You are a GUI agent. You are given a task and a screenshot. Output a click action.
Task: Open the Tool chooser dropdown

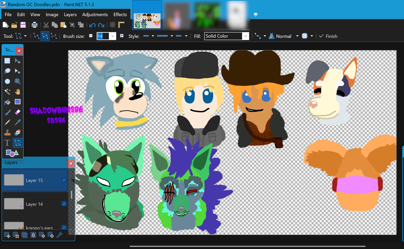click(x=21, y=36)
